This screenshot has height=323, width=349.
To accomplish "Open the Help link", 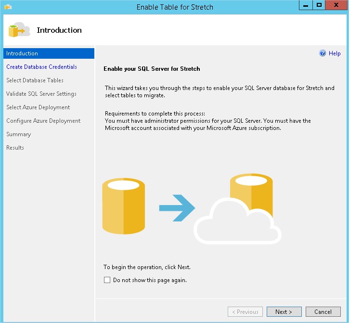I will tap(334, 53).
